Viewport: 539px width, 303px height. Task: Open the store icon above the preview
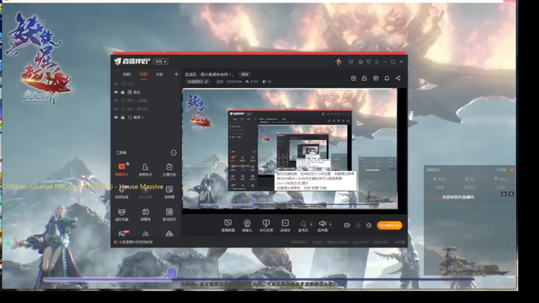click(x=376, y=78)
